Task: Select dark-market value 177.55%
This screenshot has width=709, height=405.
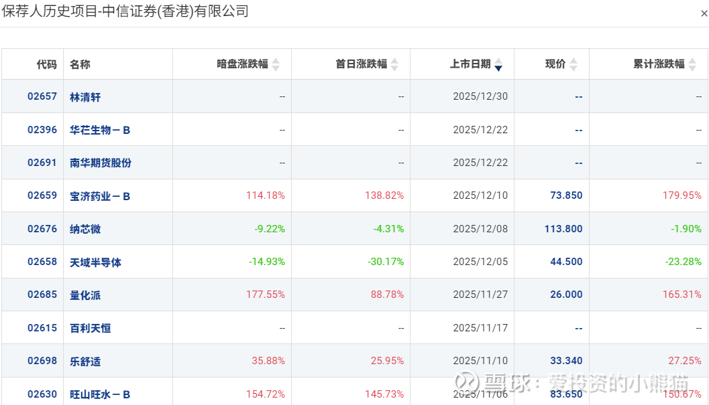Action: click(x=266, y=295)
